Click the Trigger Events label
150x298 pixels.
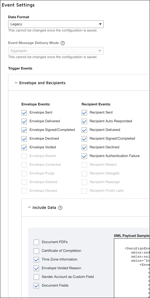tap(20, 68)
